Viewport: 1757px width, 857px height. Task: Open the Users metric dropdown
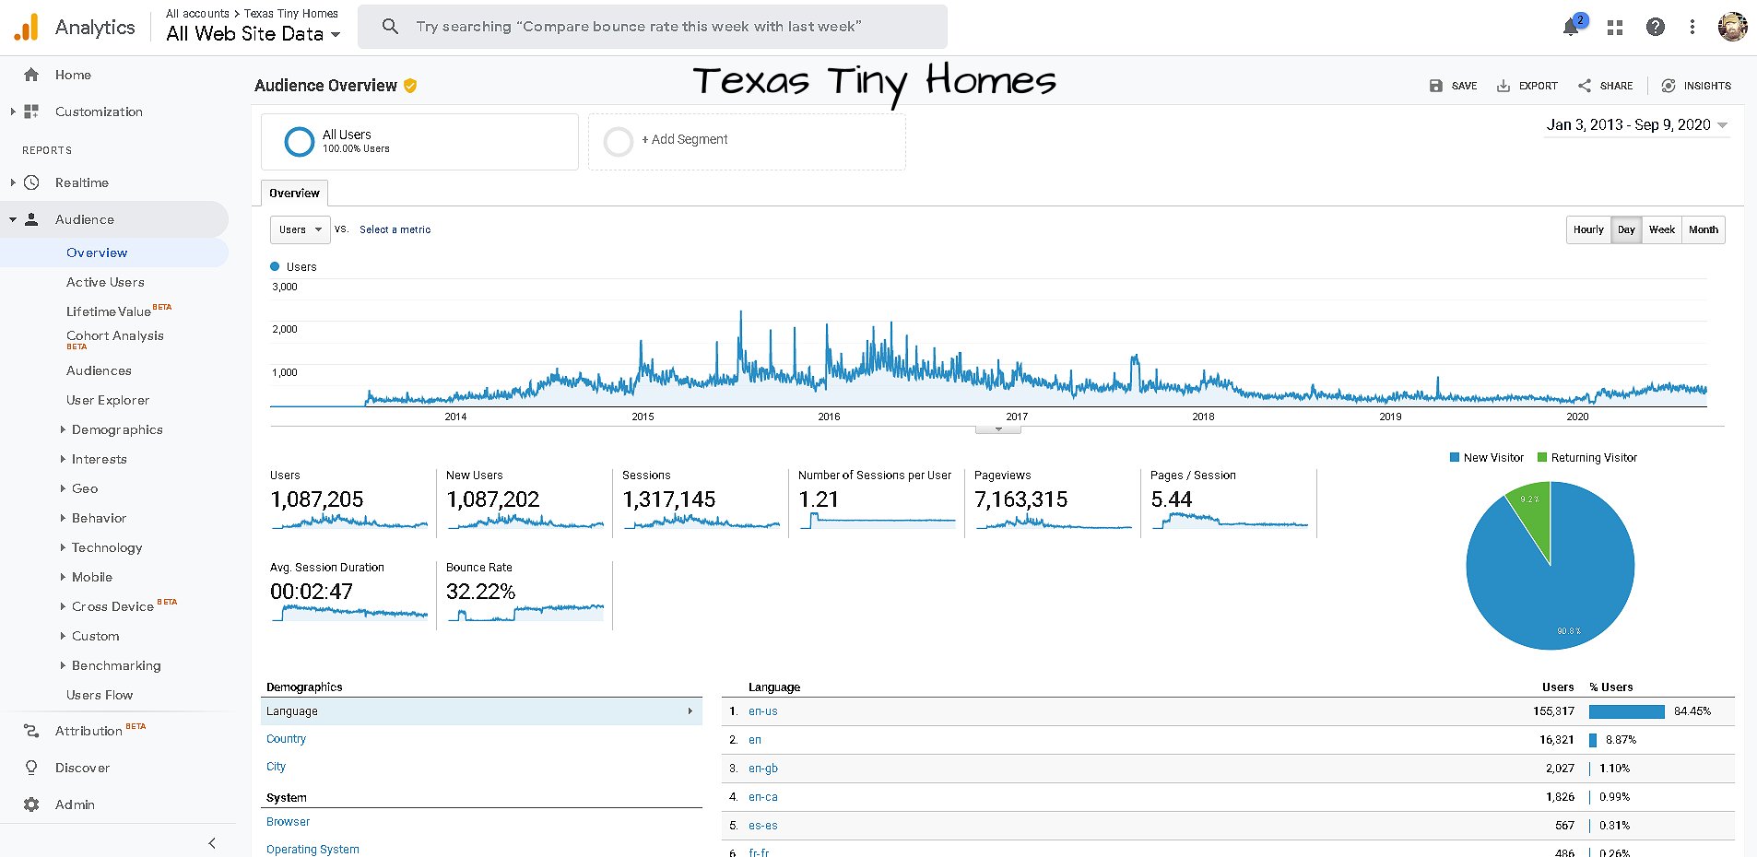coord(300,229)
